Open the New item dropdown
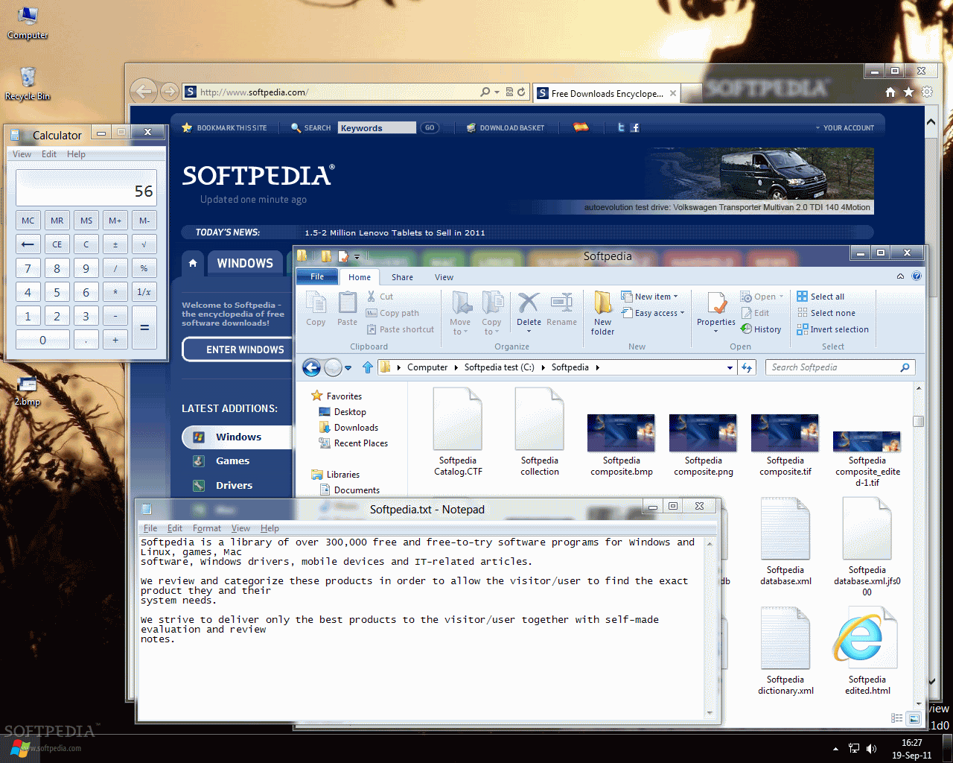Screen dimensions: 953x763 (650, 297)
